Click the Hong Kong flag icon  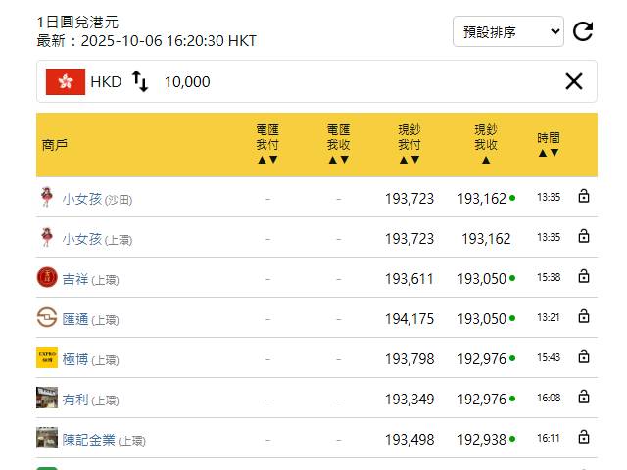(x=66, y=81)
